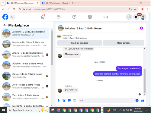Click the $900 3 Beds 2 Baths listing link
The height and width of the screenshot is (113, 151).
click(75, 38)
